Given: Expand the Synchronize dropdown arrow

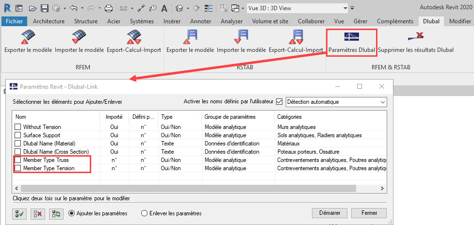Looking at the screenshot, I should 65,8.
